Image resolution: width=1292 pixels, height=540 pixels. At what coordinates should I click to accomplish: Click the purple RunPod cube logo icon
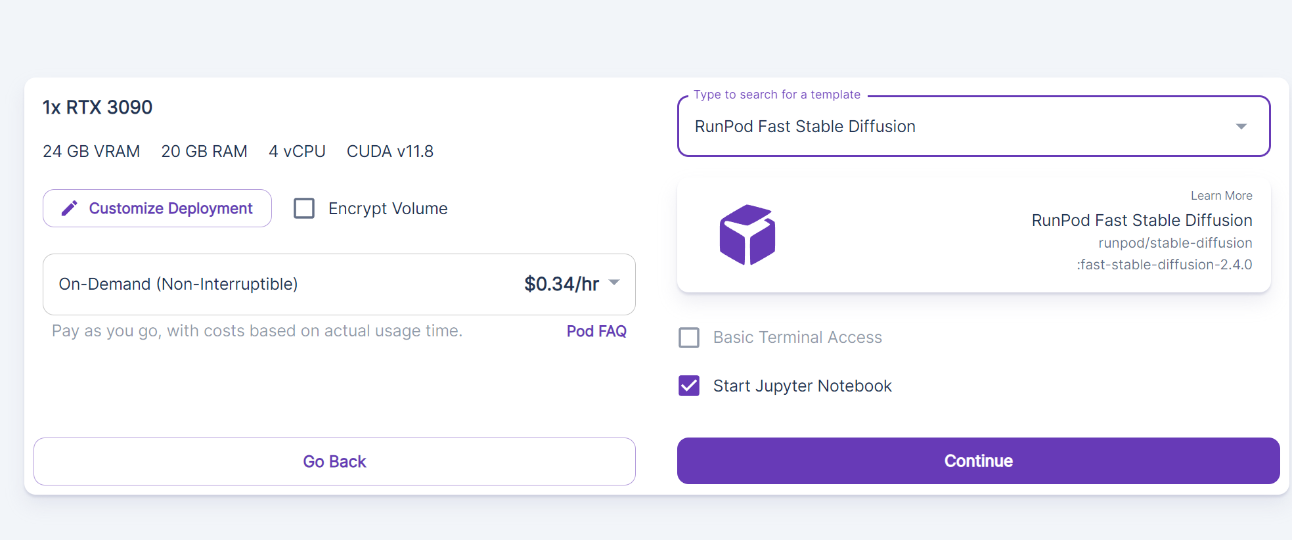coord(747,235)
